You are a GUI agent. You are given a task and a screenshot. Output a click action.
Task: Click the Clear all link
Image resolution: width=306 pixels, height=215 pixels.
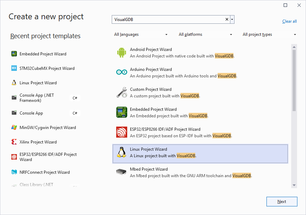[289, 21]
